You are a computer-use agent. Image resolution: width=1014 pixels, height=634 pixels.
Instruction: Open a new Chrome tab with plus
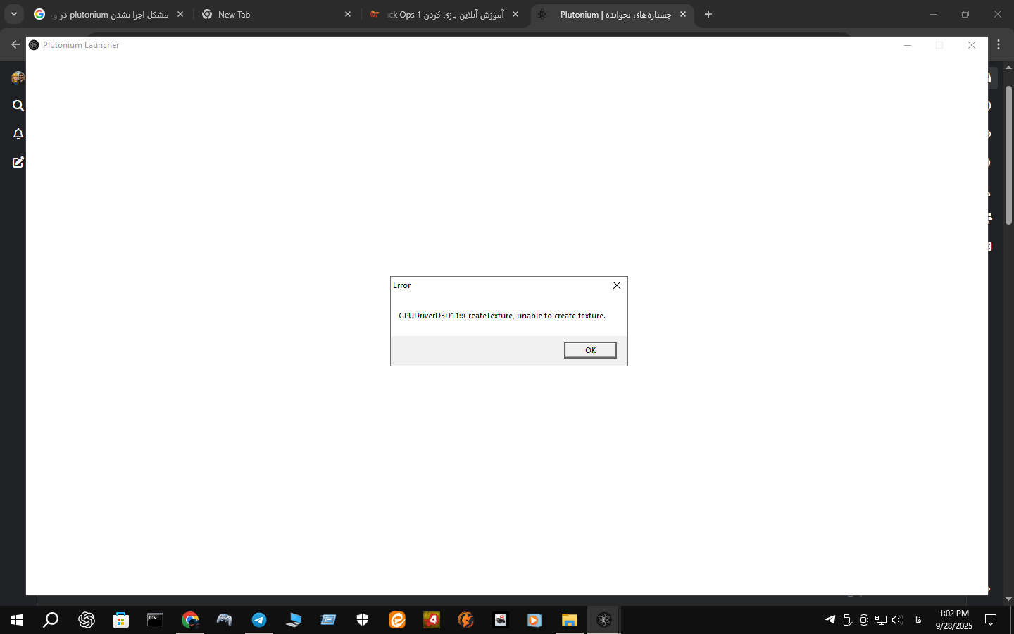(x=708, y=14)
